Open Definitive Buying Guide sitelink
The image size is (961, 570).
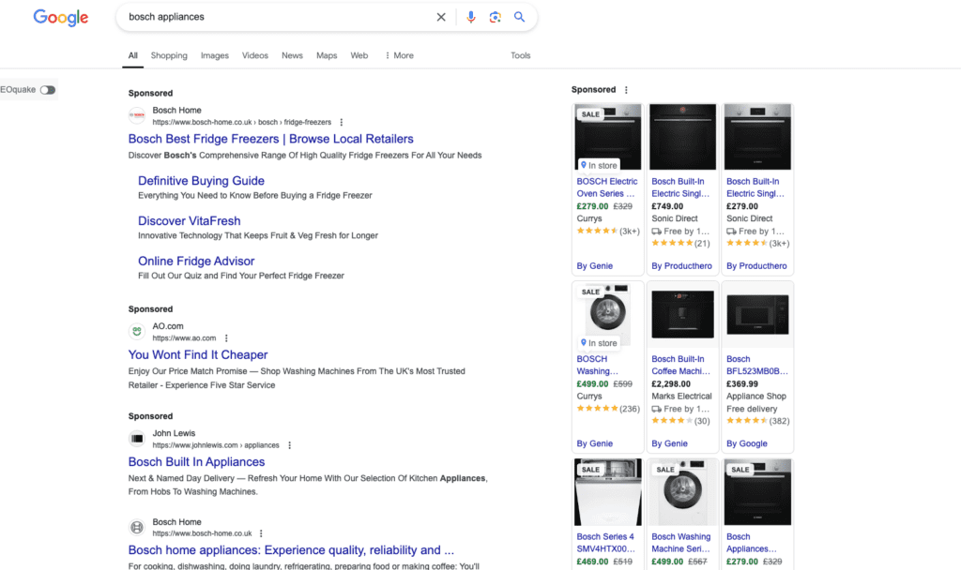(x=201, y=181)
